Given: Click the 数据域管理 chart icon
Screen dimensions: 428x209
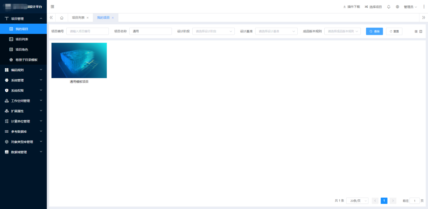Looking at the screenshot, I should [7, 152].
